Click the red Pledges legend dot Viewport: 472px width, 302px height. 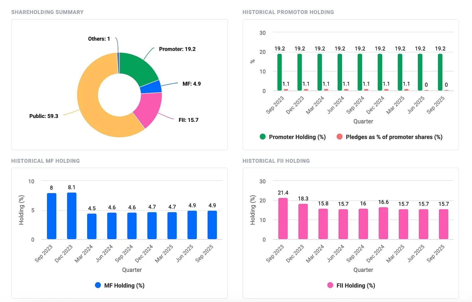tap(339, 137)
